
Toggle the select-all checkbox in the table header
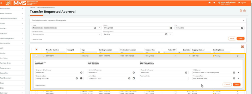[x=36, y=49]
